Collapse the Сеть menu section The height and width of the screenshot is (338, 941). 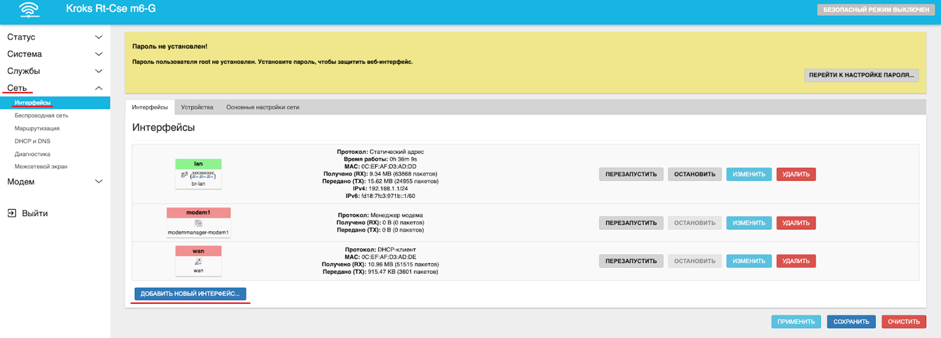pos(99,88)
